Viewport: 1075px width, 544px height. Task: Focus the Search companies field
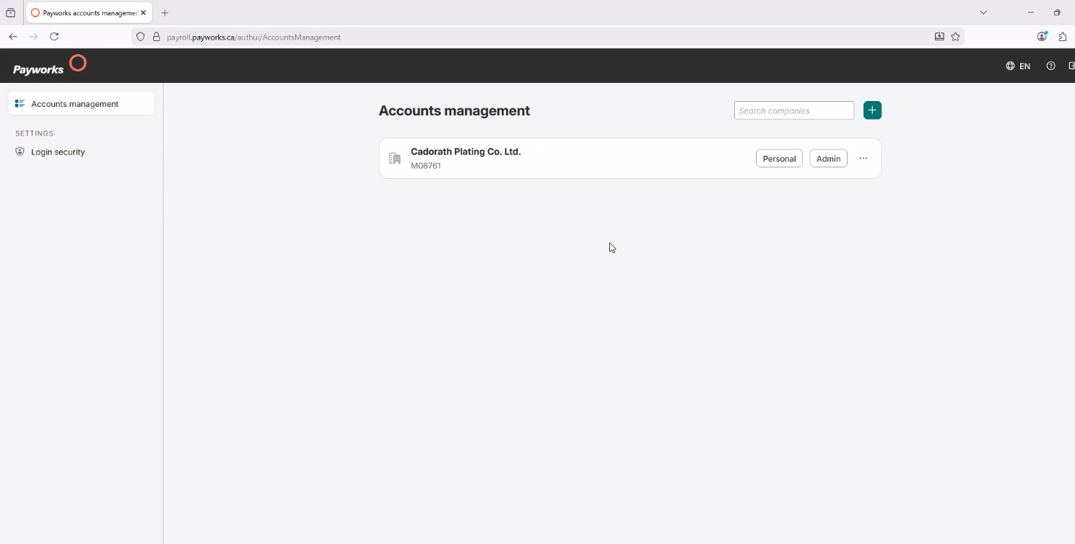pos(794,110)
